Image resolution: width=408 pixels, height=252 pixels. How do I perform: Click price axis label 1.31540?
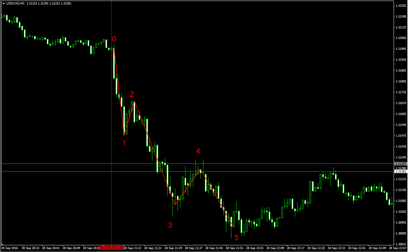coord(400,125)
